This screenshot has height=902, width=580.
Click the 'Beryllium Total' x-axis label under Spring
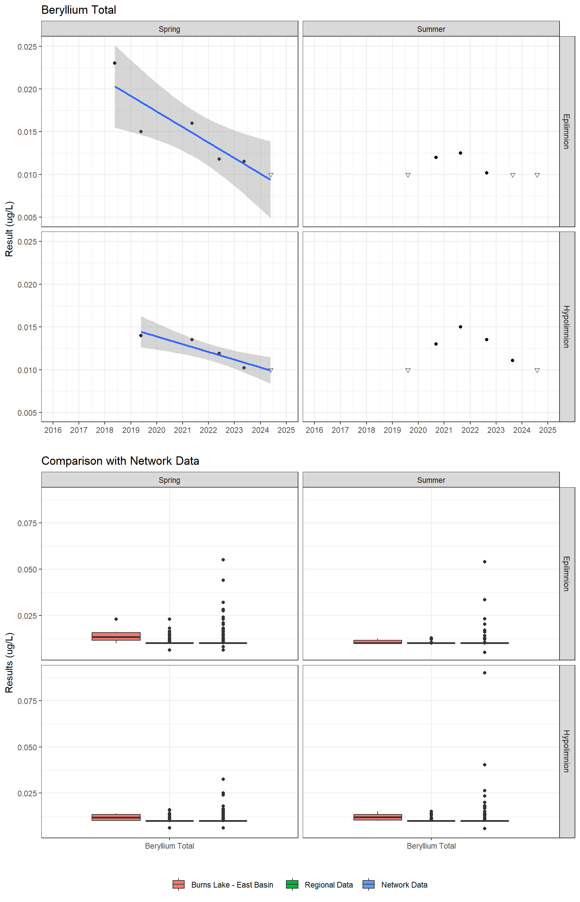[x=170, y=846]
